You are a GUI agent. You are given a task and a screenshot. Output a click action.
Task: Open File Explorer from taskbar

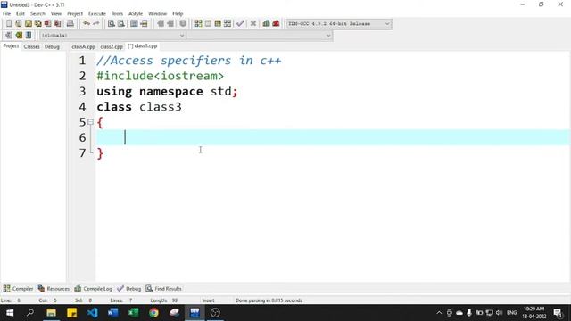(51, 313)
